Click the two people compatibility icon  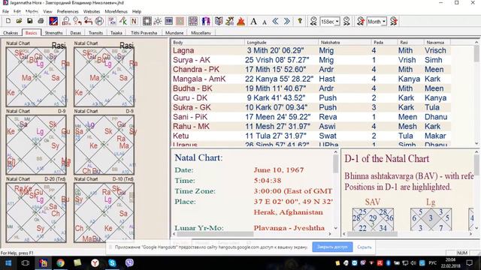[206, 21]
